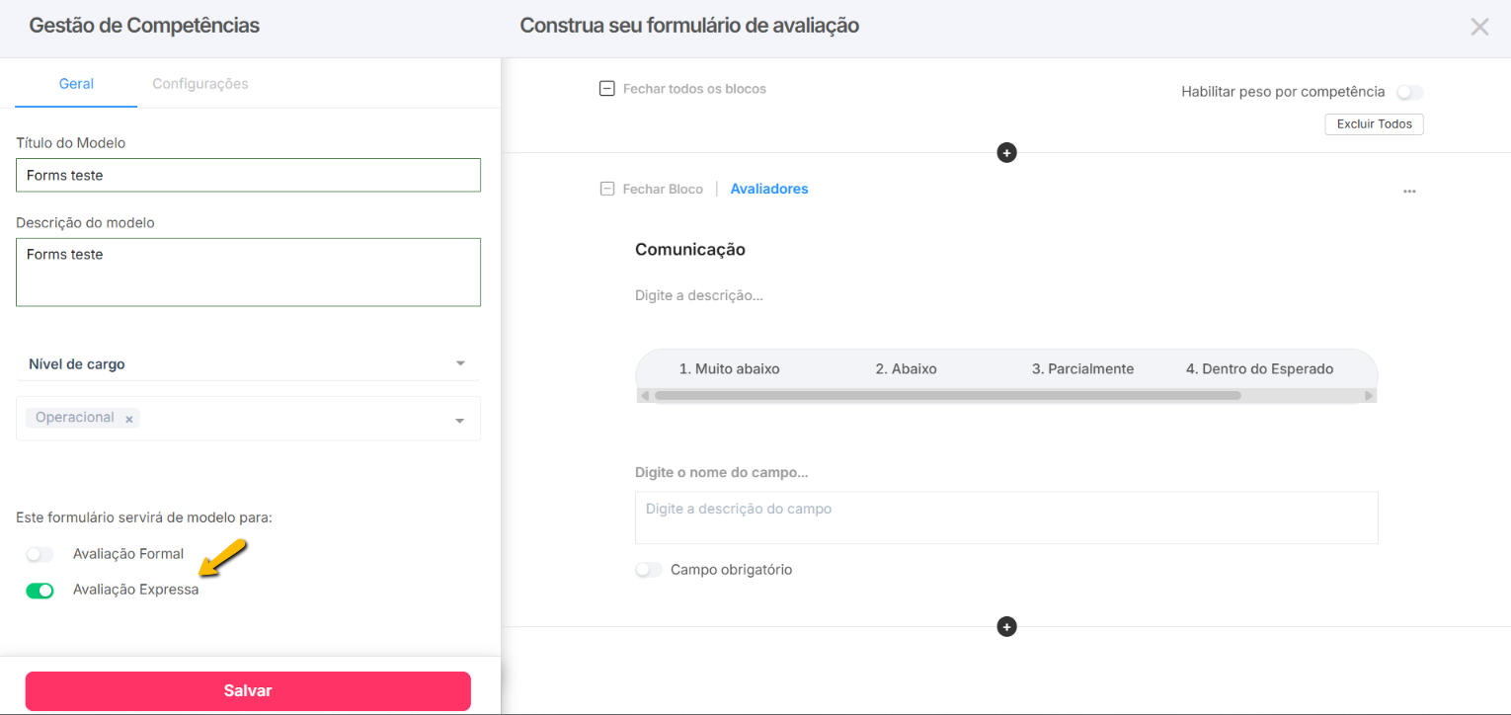Click the Título do Modelo input field
Viewport: 1511px width, 715px height.
248,175
